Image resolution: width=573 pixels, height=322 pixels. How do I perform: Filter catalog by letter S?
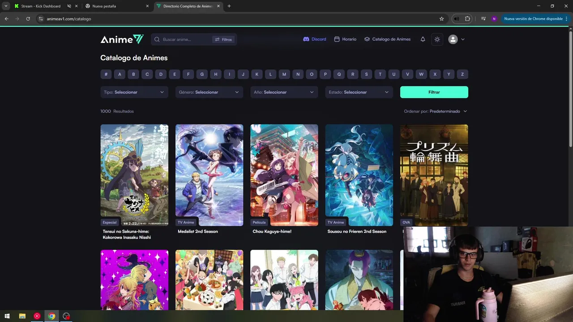click(367, 74)
